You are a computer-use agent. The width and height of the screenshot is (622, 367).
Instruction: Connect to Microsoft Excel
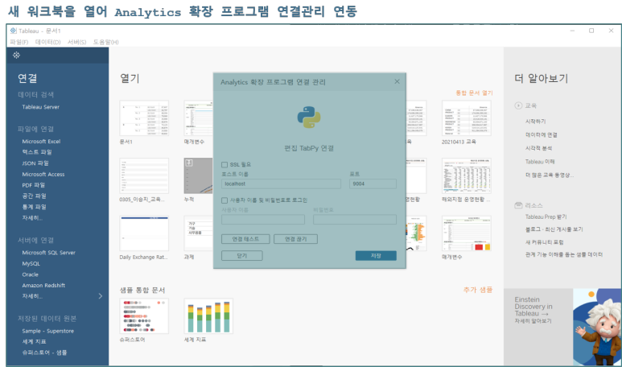(41, 141)
